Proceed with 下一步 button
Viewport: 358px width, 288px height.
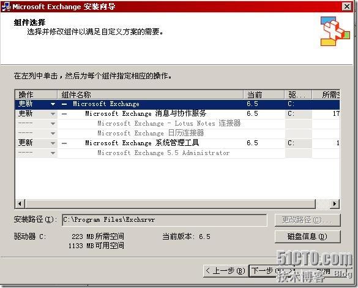coord(271,271)
